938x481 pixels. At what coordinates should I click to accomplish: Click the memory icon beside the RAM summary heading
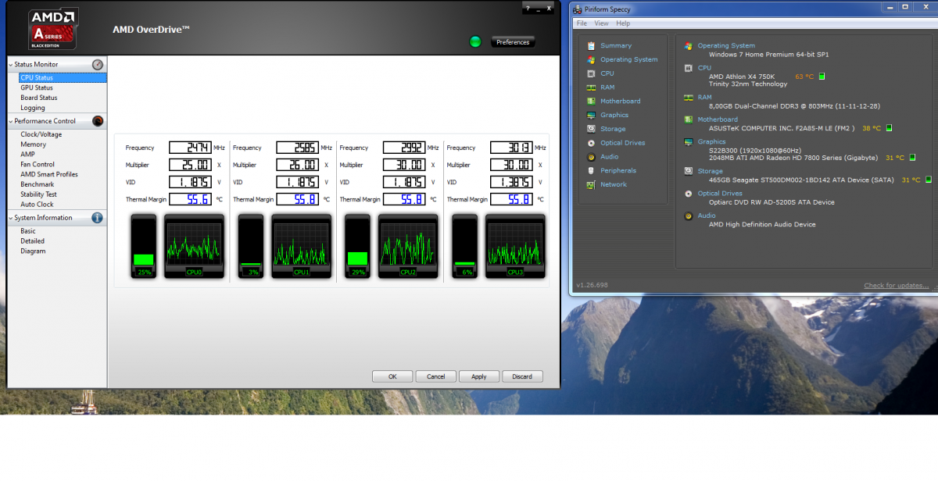[688, 98]
